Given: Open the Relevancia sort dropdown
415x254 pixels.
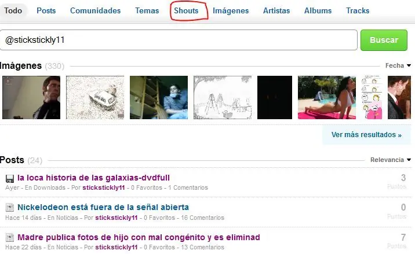Looking at the screenshot, I should 391,160.
